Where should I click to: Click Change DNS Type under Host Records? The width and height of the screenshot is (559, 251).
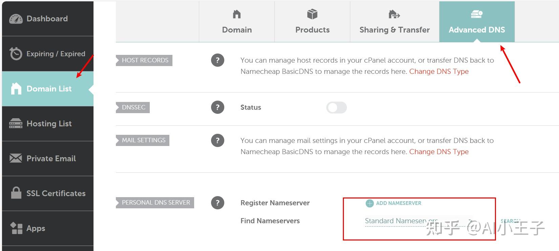click(x=439, y=71)
